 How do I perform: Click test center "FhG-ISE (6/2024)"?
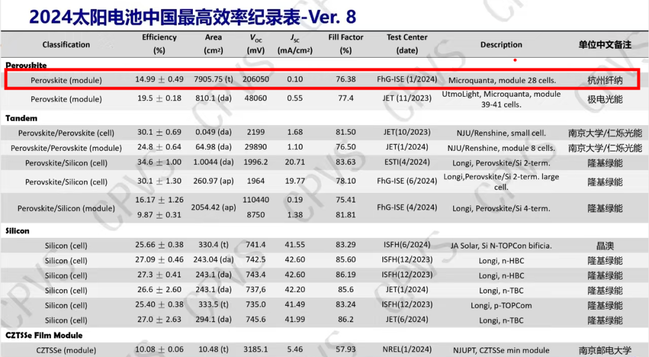[x=407, y=181]
